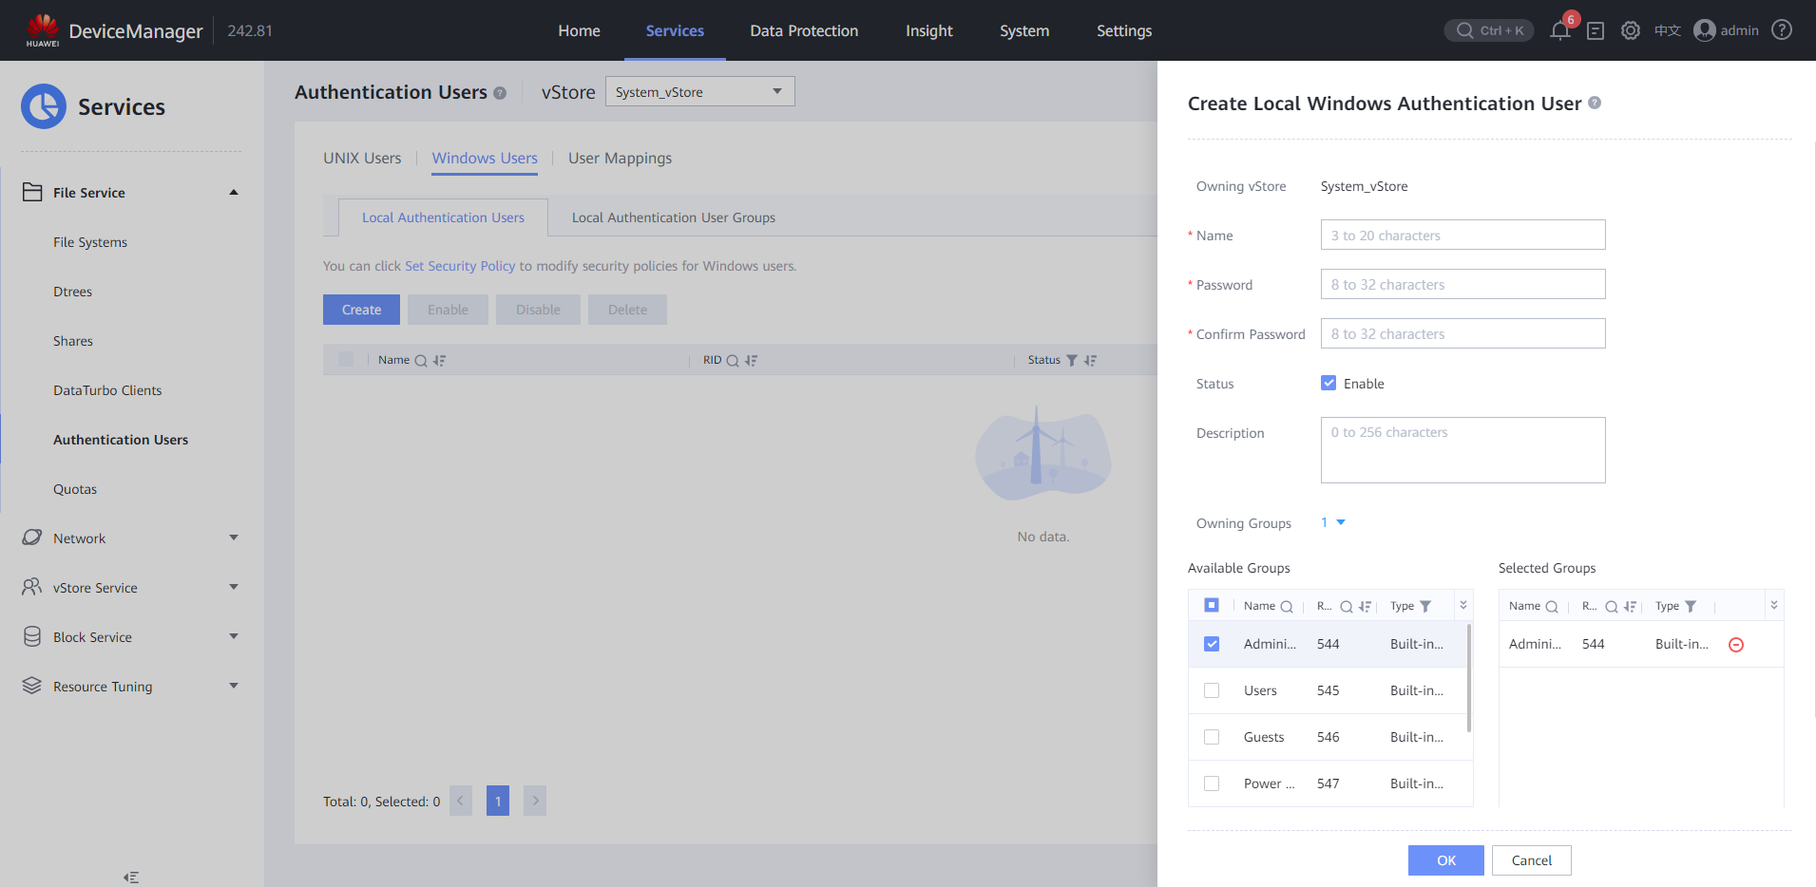Switch to the UNIX Users tab
The width and height of the screenshot is (1816, 887).
(362, 158)
